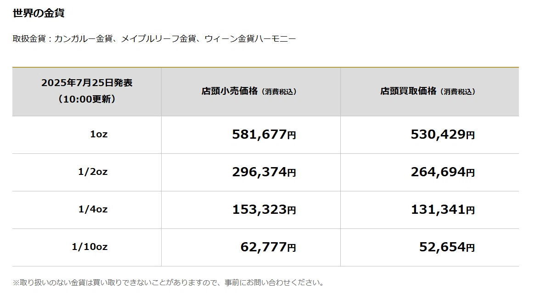Click the 131,341円 buyback price
Screen dimensions: 535x293
pos(443,209)
